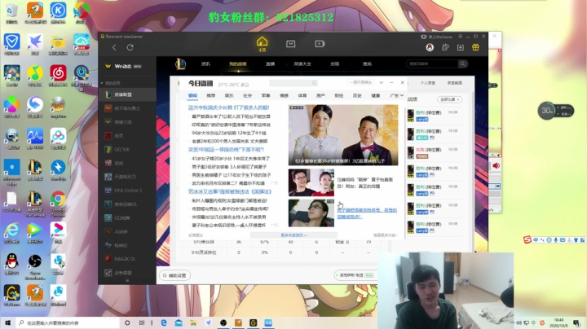587x329 pixels.
Task: Open the Edge icon on the taskbar
Action: point(164,322)
